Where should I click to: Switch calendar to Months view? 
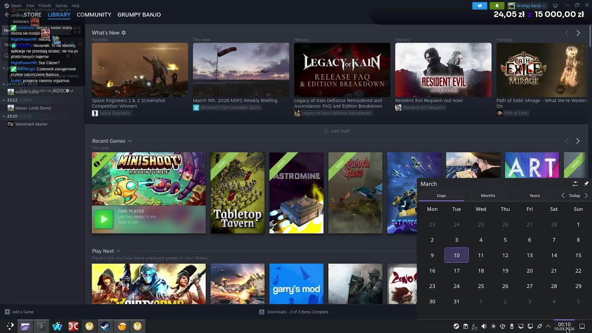point(488,196)
